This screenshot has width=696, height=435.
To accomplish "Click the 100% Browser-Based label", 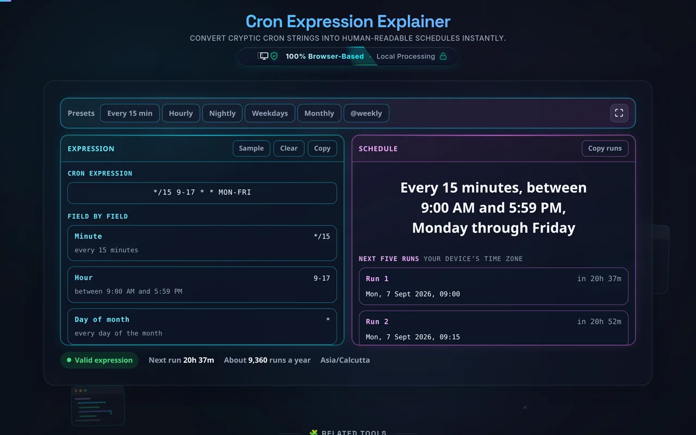I will click(x=325, y=56).
